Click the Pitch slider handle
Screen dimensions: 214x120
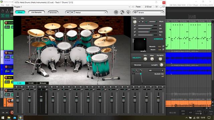pos(156,22)
